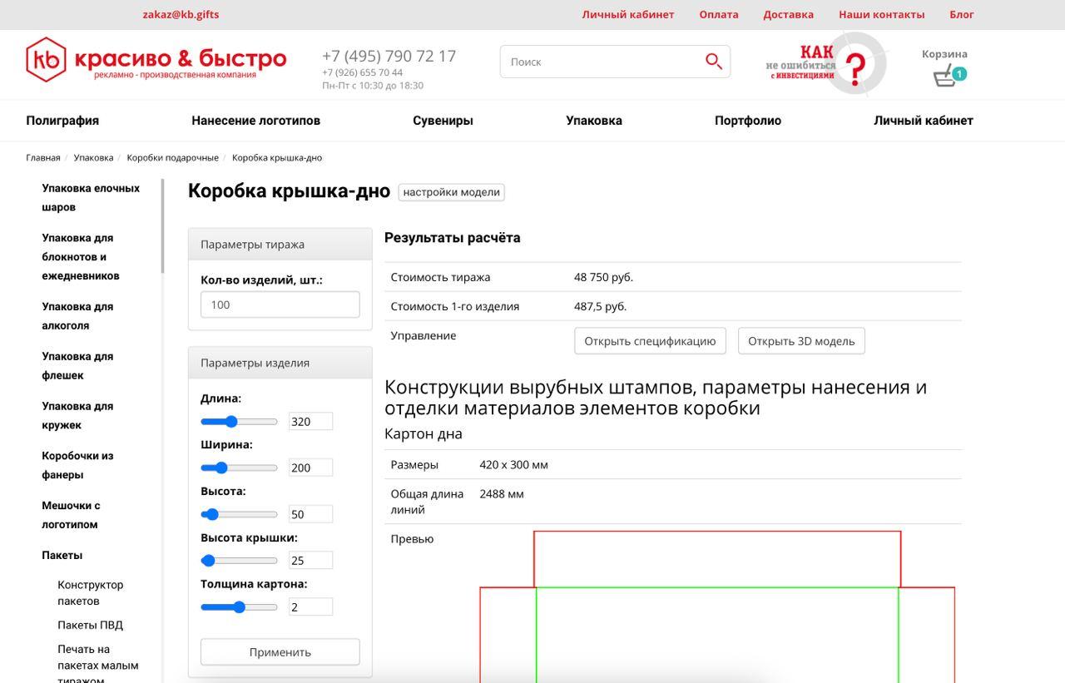
Task: Click the cart item count badge
Action: coord(959,73)
